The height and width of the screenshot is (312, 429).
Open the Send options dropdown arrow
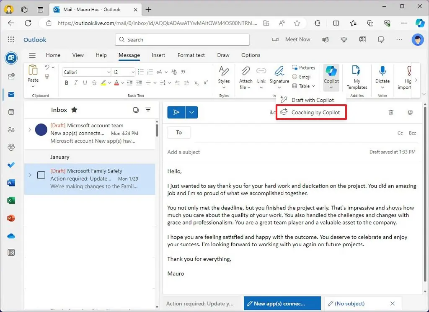191,112
